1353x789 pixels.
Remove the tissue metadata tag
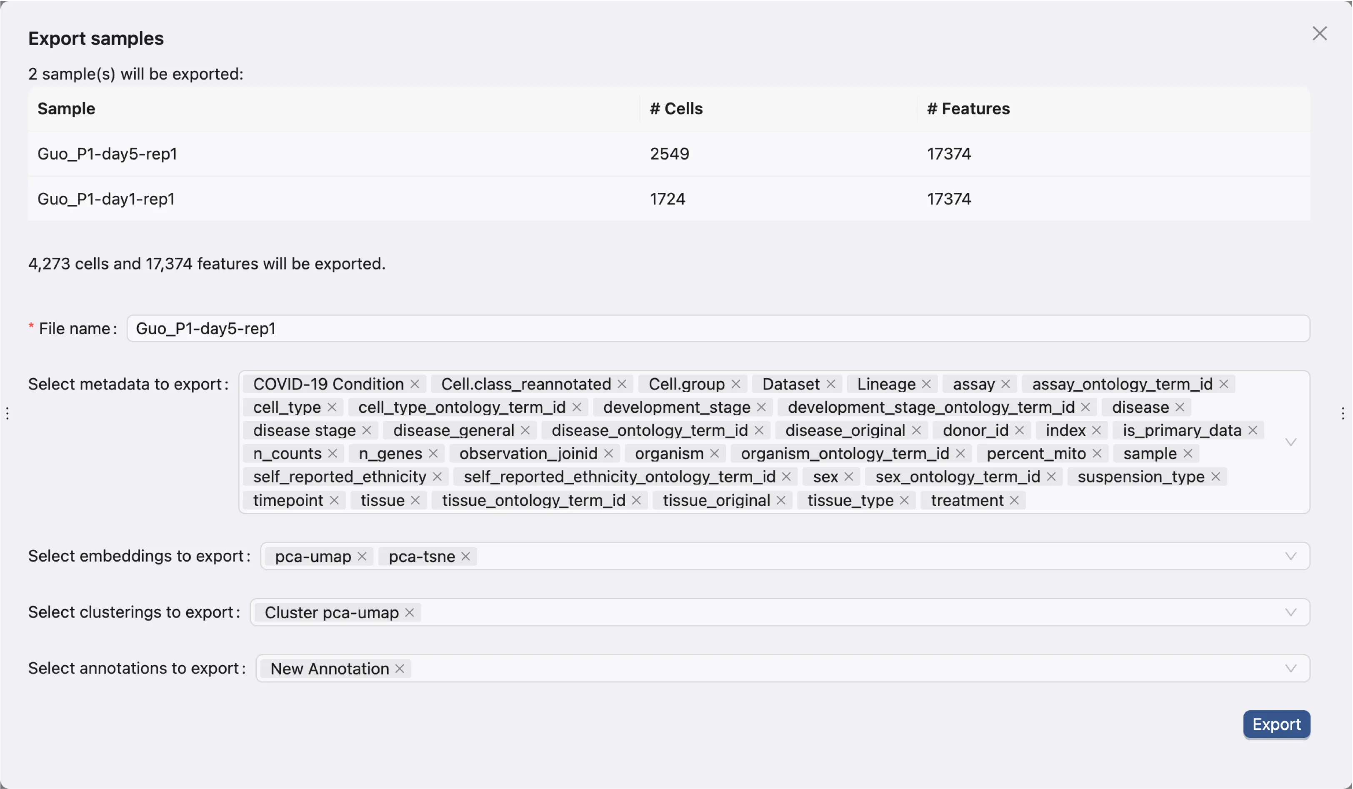click(x=415, y=500)
